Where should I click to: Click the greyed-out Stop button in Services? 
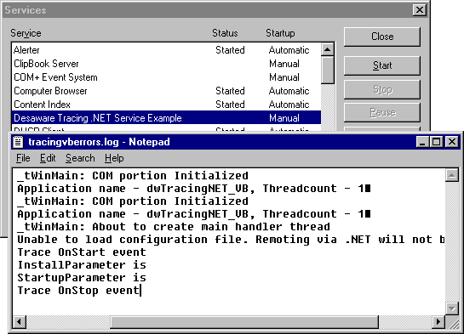[x=382, y=89]
